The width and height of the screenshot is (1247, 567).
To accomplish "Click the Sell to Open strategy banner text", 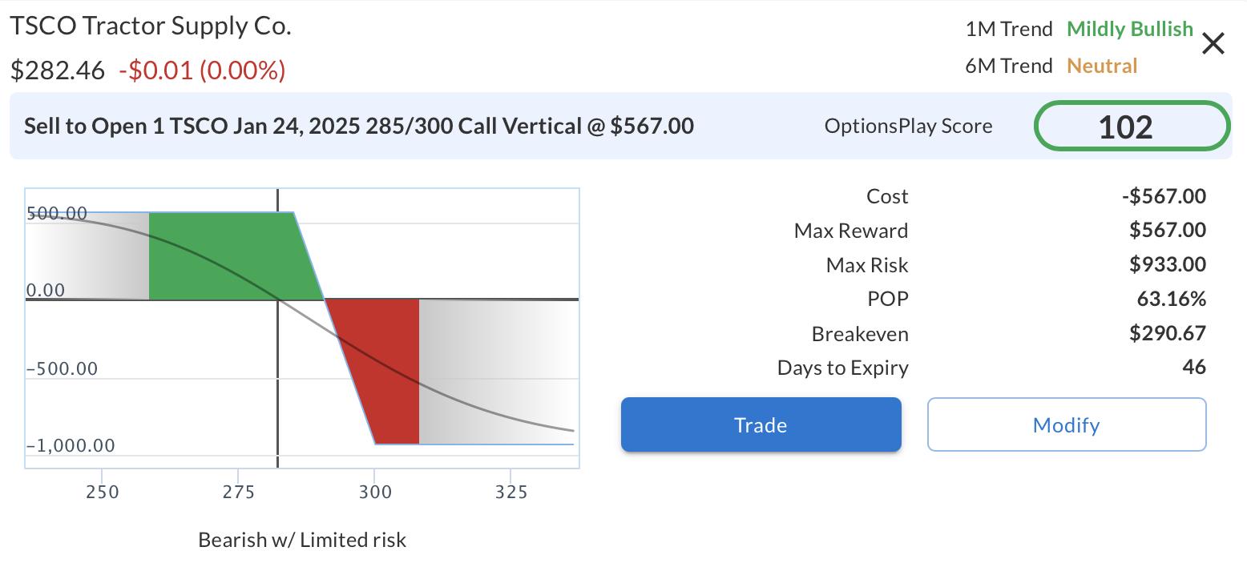I will point(359,126).
